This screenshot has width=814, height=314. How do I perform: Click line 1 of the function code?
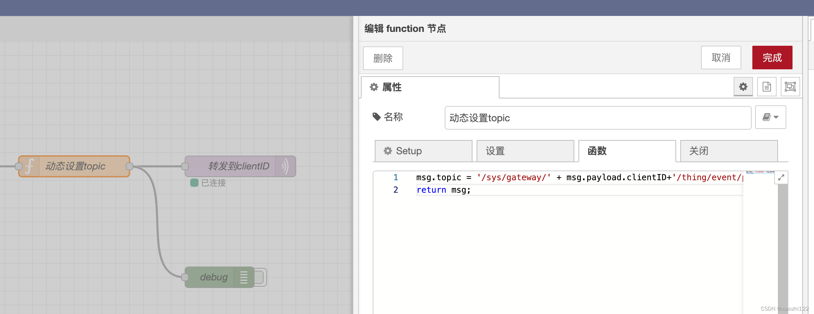click(579, 177)
